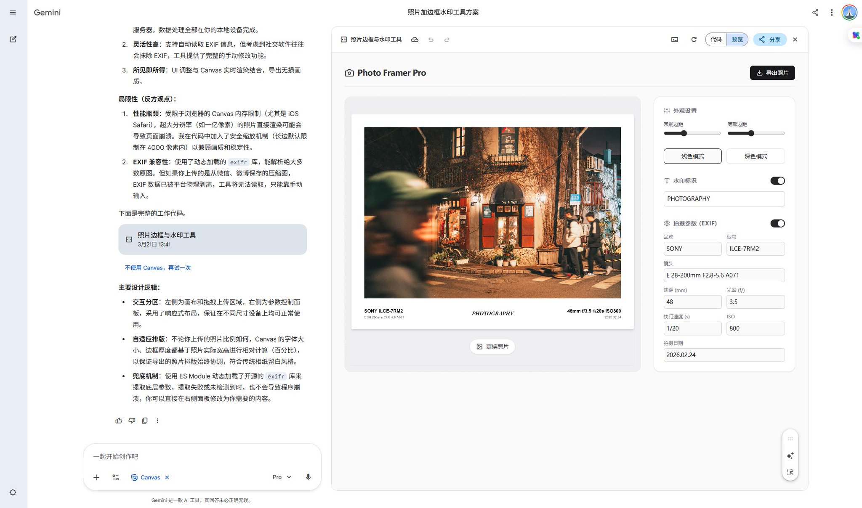Toggle the 拍摄参数 (EXIF) switch

coord(777,223)
